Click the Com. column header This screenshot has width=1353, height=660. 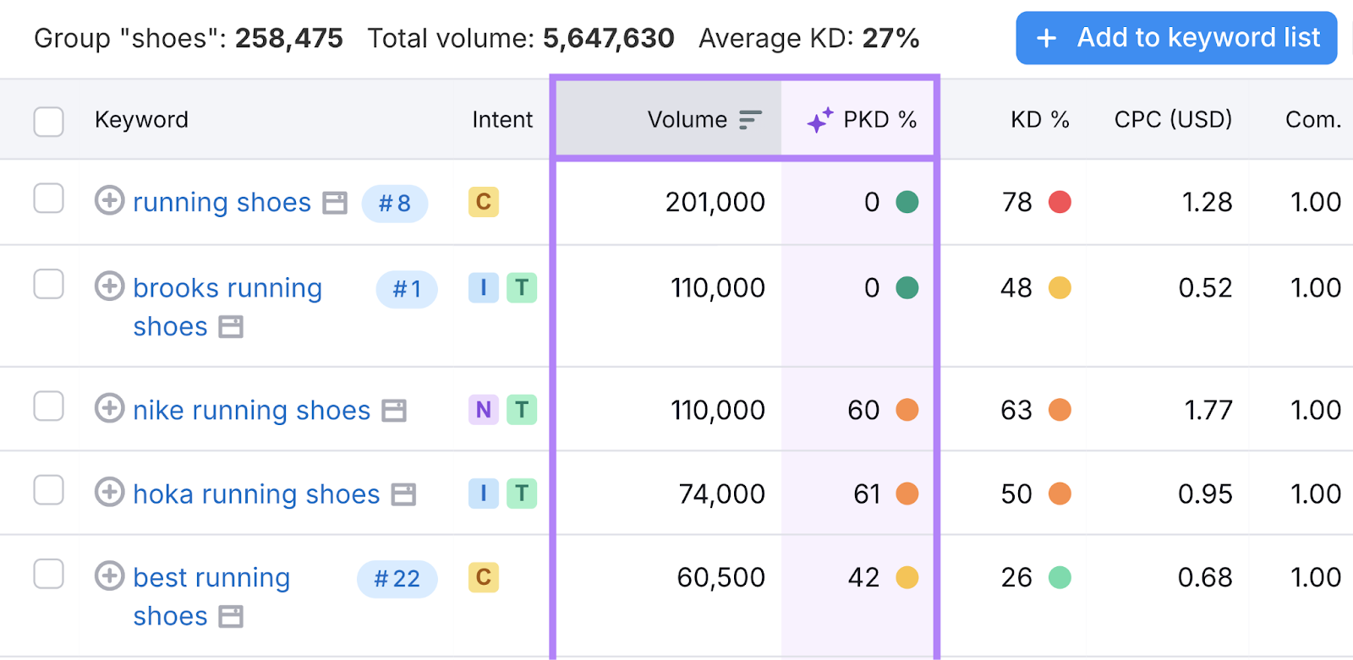(1313, 120)
